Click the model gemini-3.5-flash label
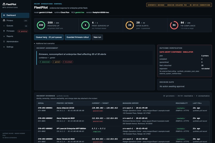Viewport: 215px width, 143px height. click(x=43, y=13)
